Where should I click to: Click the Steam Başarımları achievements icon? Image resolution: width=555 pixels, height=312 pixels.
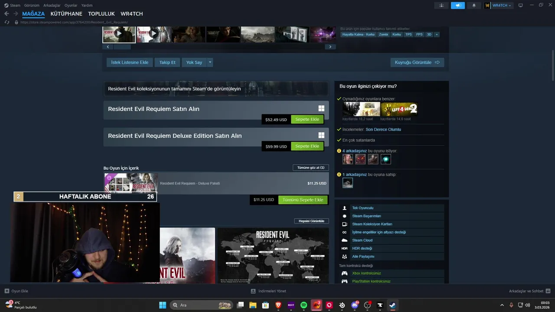point(344,216)
